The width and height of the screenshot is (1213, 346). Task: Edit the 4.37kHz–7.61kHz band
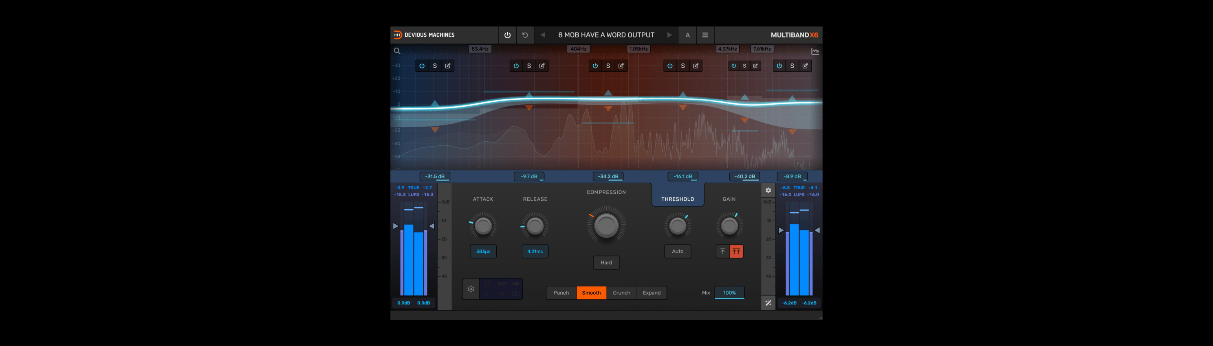tap(755, 66)
